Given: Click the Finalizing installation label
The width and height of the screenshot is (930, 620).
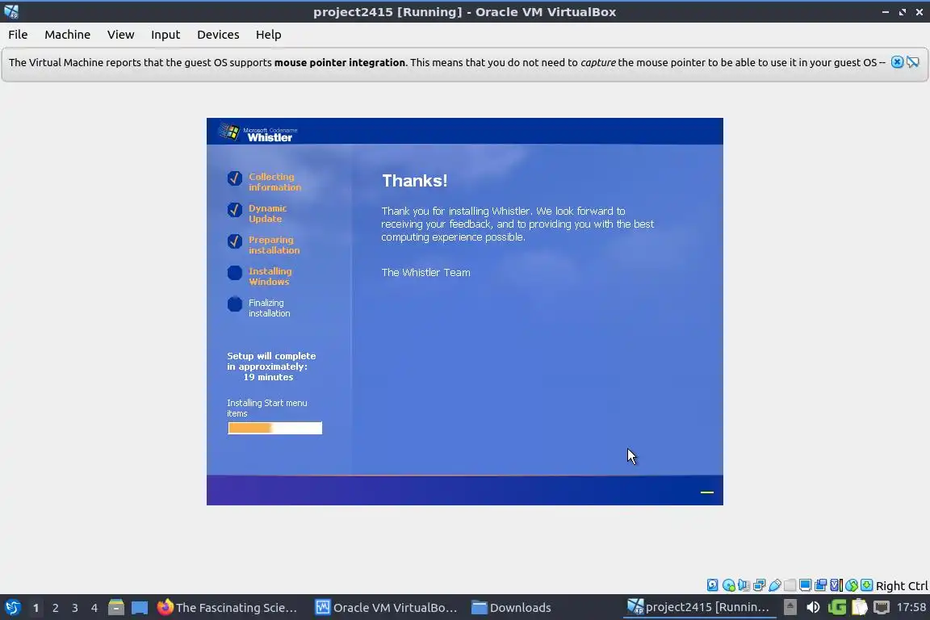Looking at the screenshot, I should pyautogui.click(x=270, y=308).
